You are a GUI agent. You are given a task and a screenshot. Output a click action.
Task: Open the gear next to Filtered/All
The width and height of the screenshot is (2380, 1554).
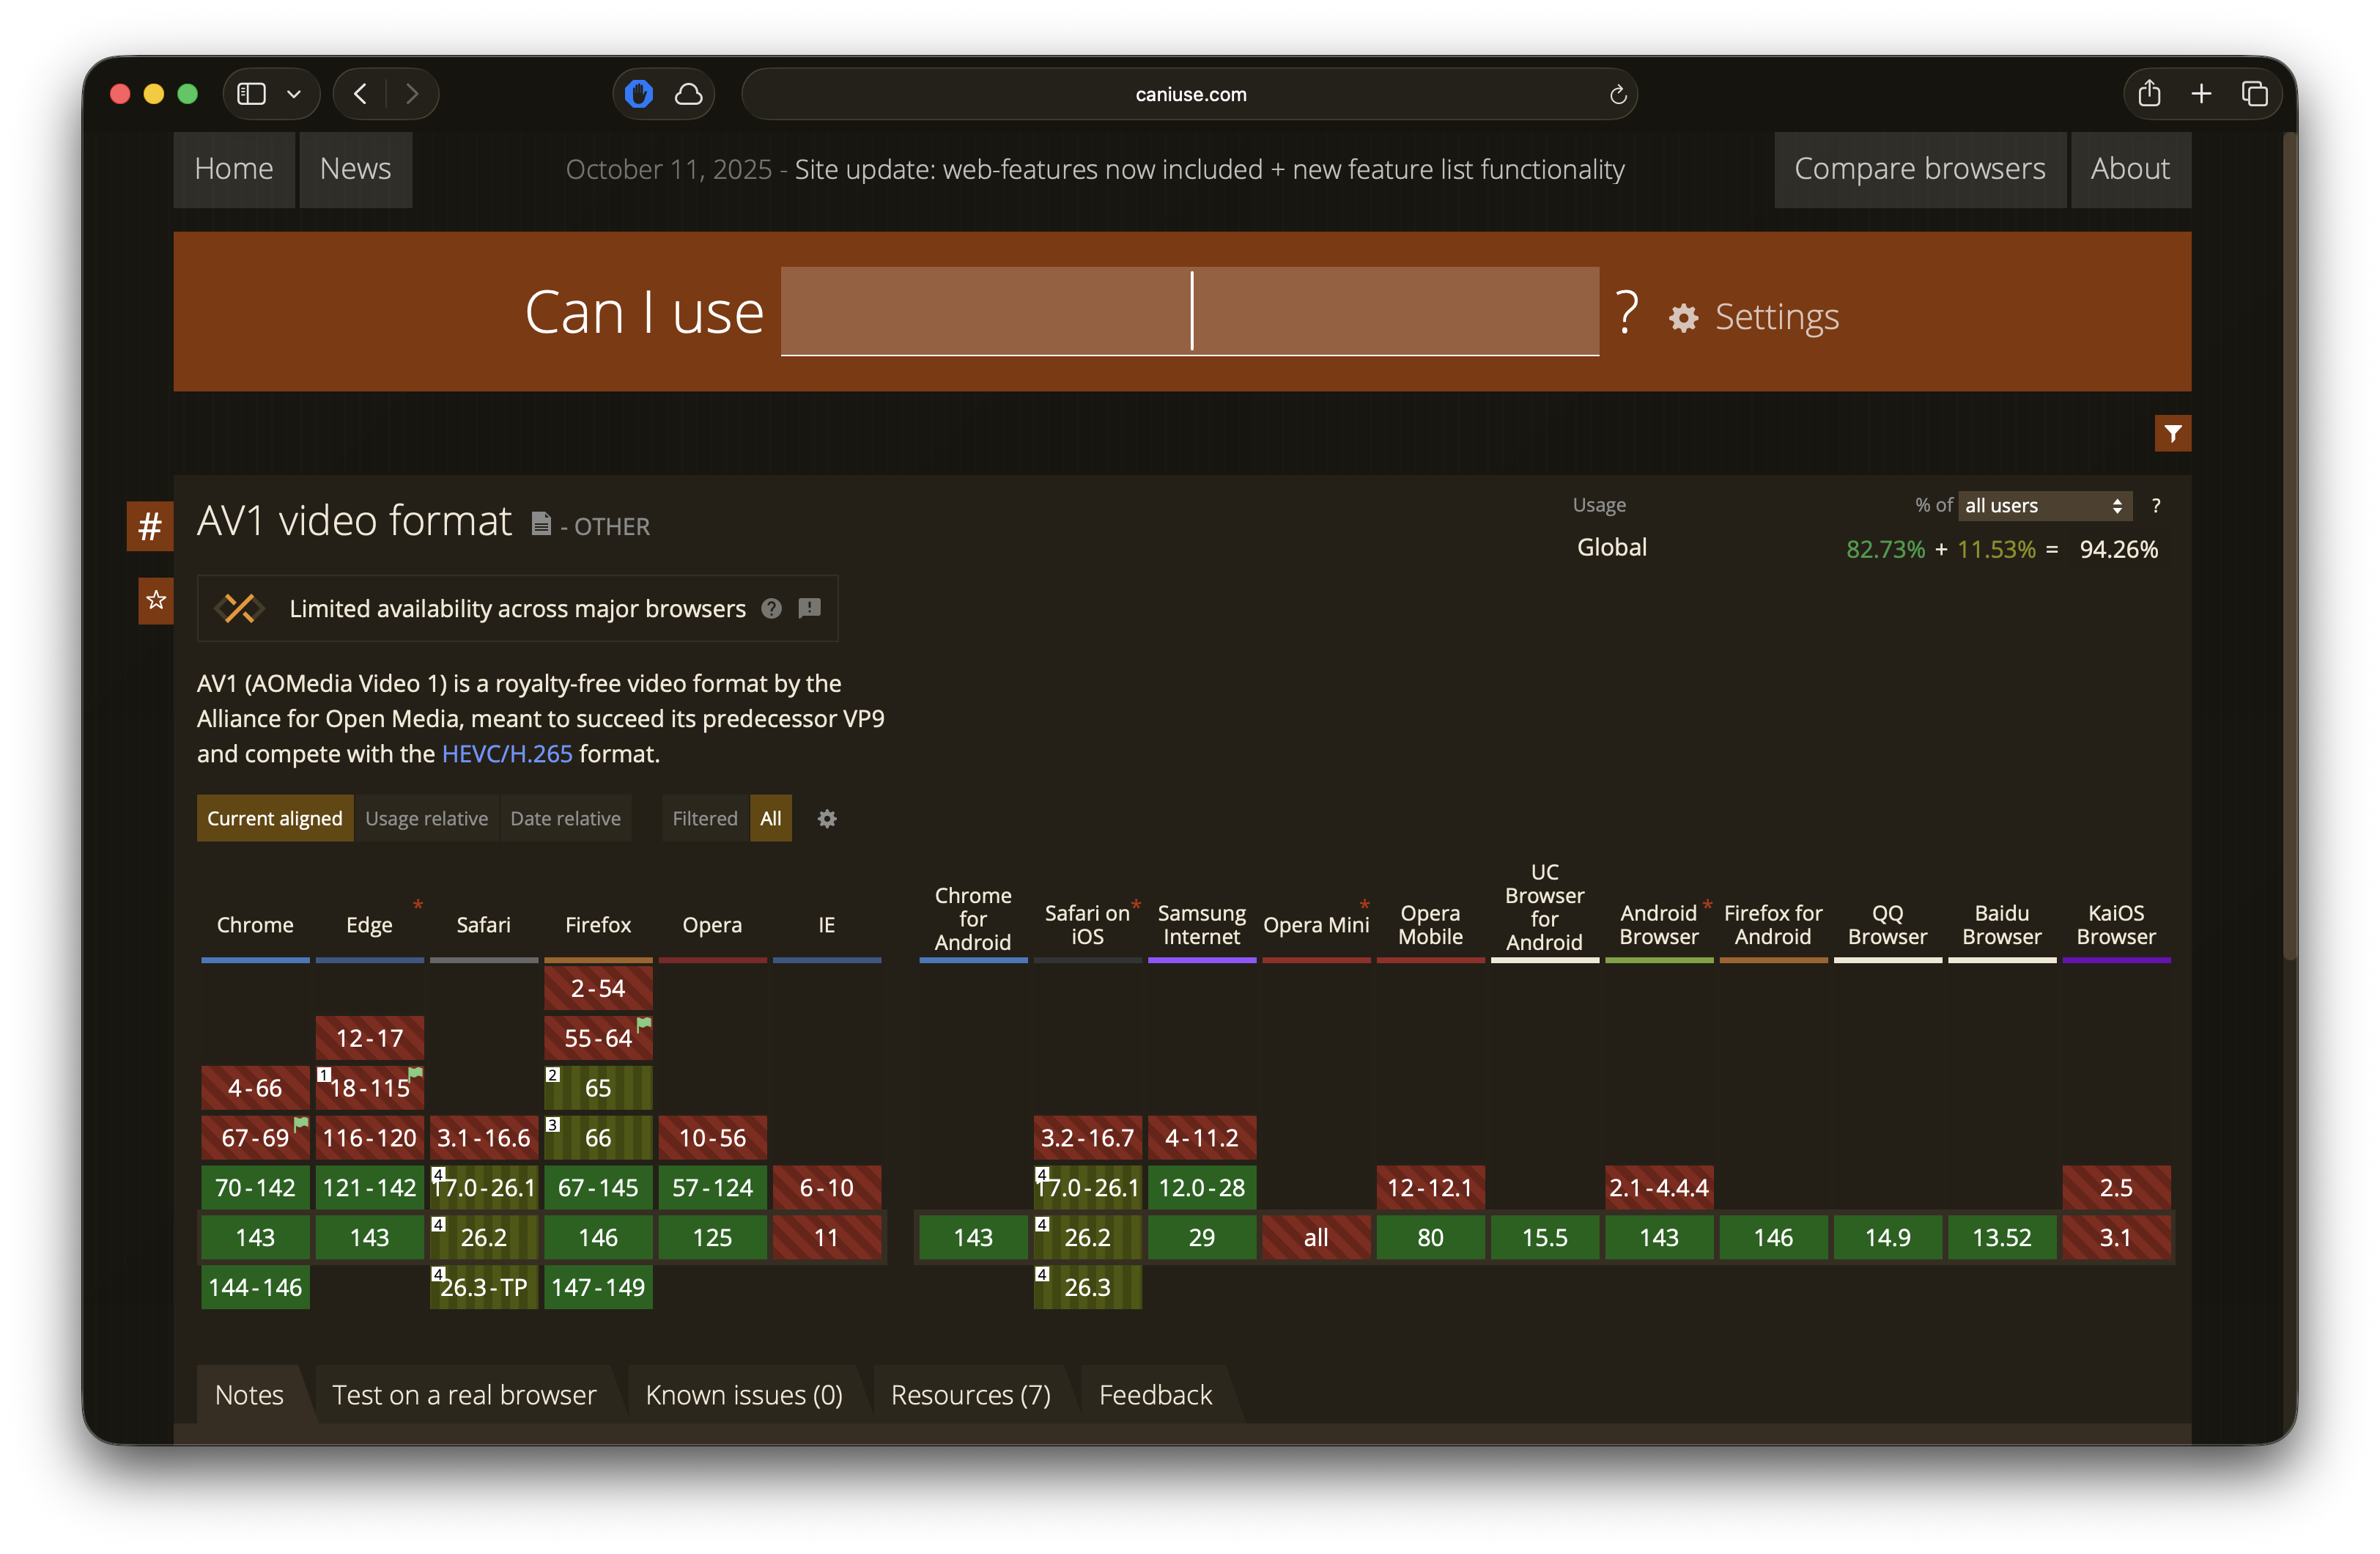tap(827, 819)
